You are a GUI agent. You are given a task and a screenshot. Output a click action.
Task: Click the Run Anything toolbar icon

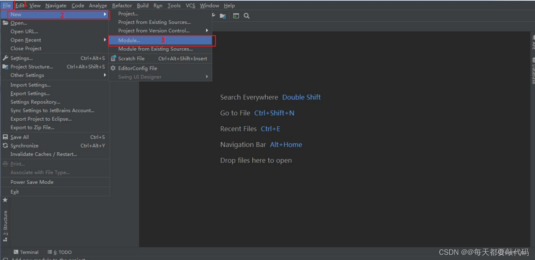pos(236,16)
